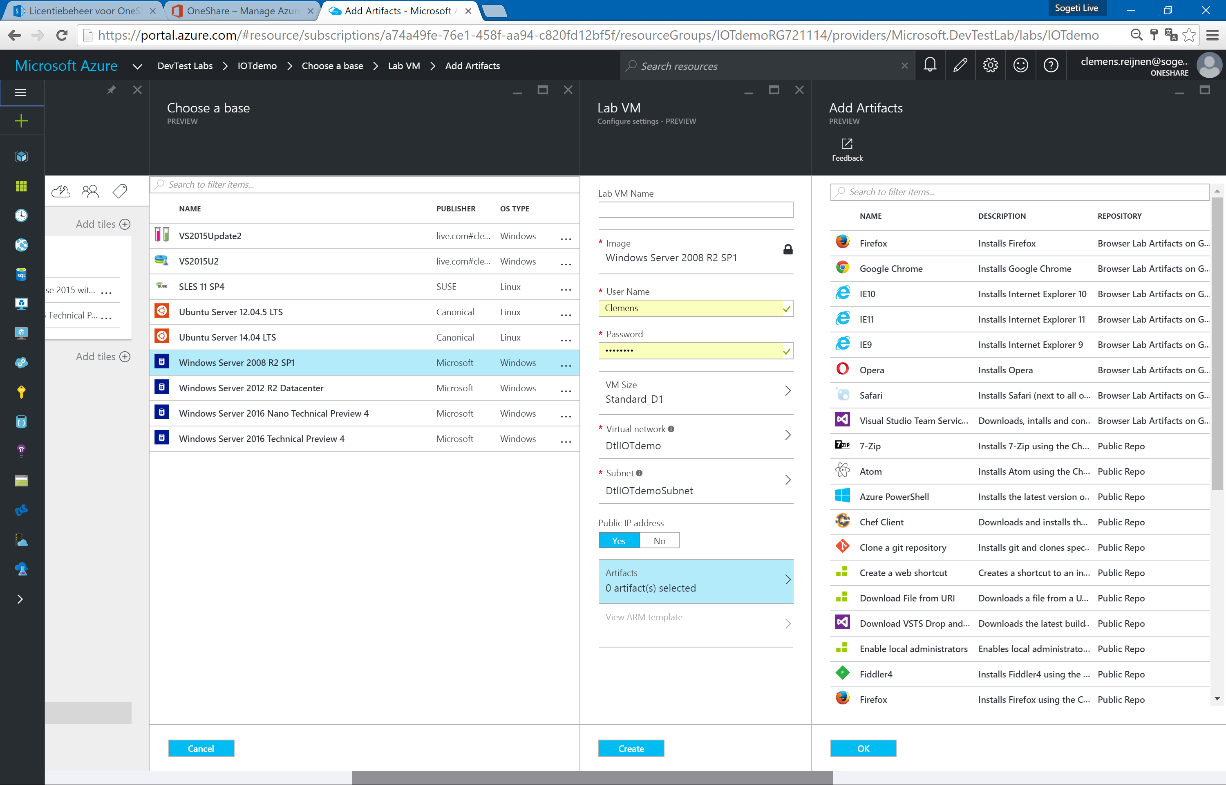
Task: Expand the sidebar More services chevron
Action: (x=20, y=599)
